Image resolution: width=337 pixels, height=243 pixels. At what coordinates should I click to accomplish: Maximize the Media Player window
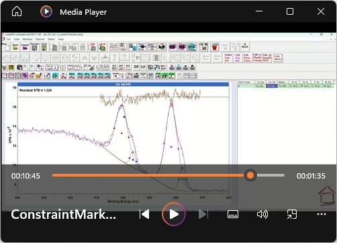click(x=290, y=11)
